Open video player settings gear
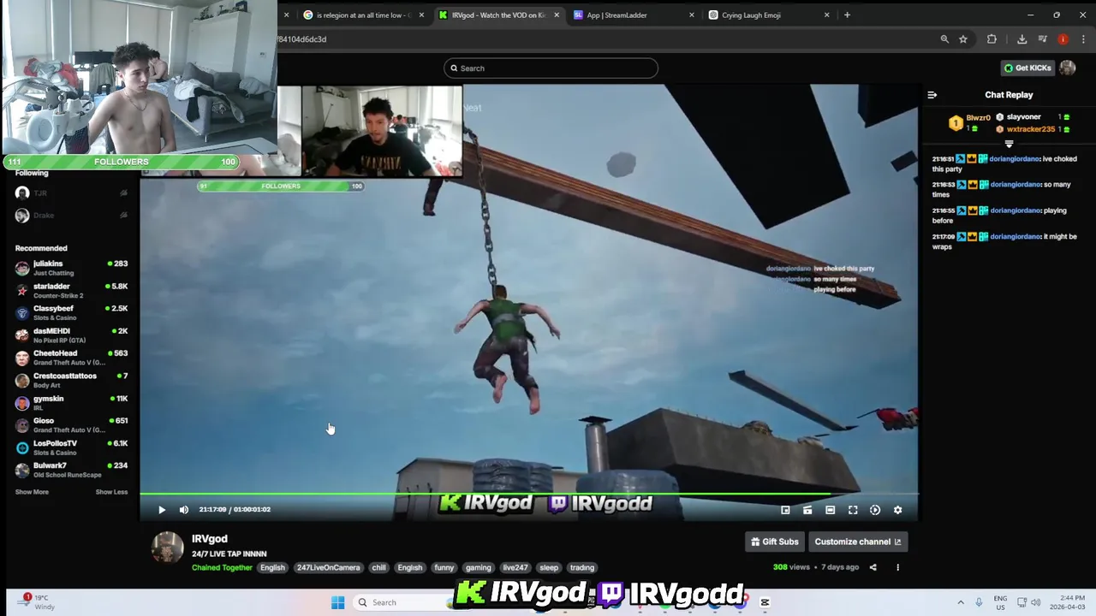The image size is (1096, 616). pyautogui.click(x=897, y=510)
